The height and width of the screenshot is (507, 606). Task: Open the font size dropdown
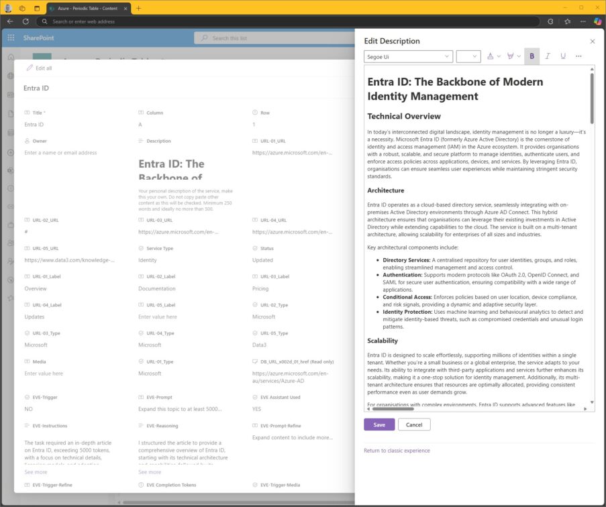(468, 56)
